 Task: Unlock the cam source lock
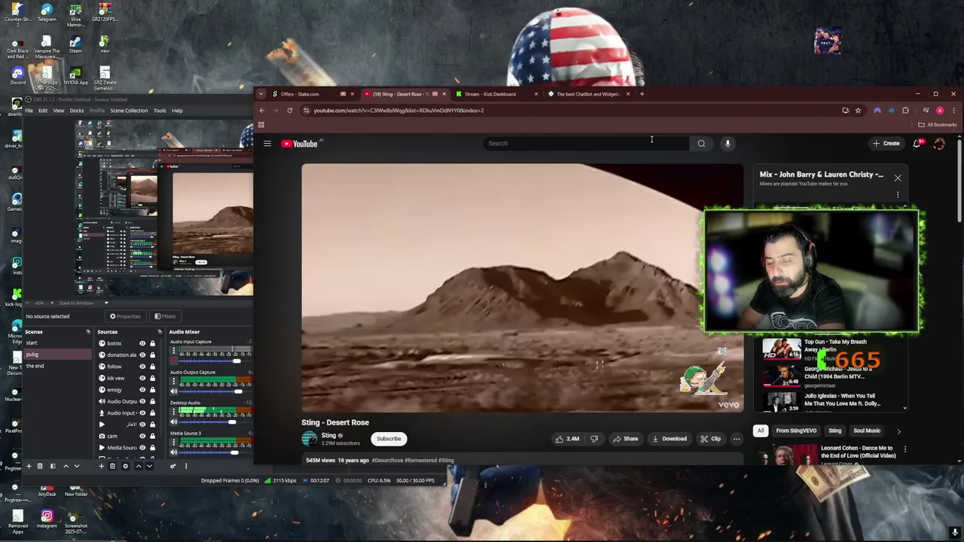(152, 436)
